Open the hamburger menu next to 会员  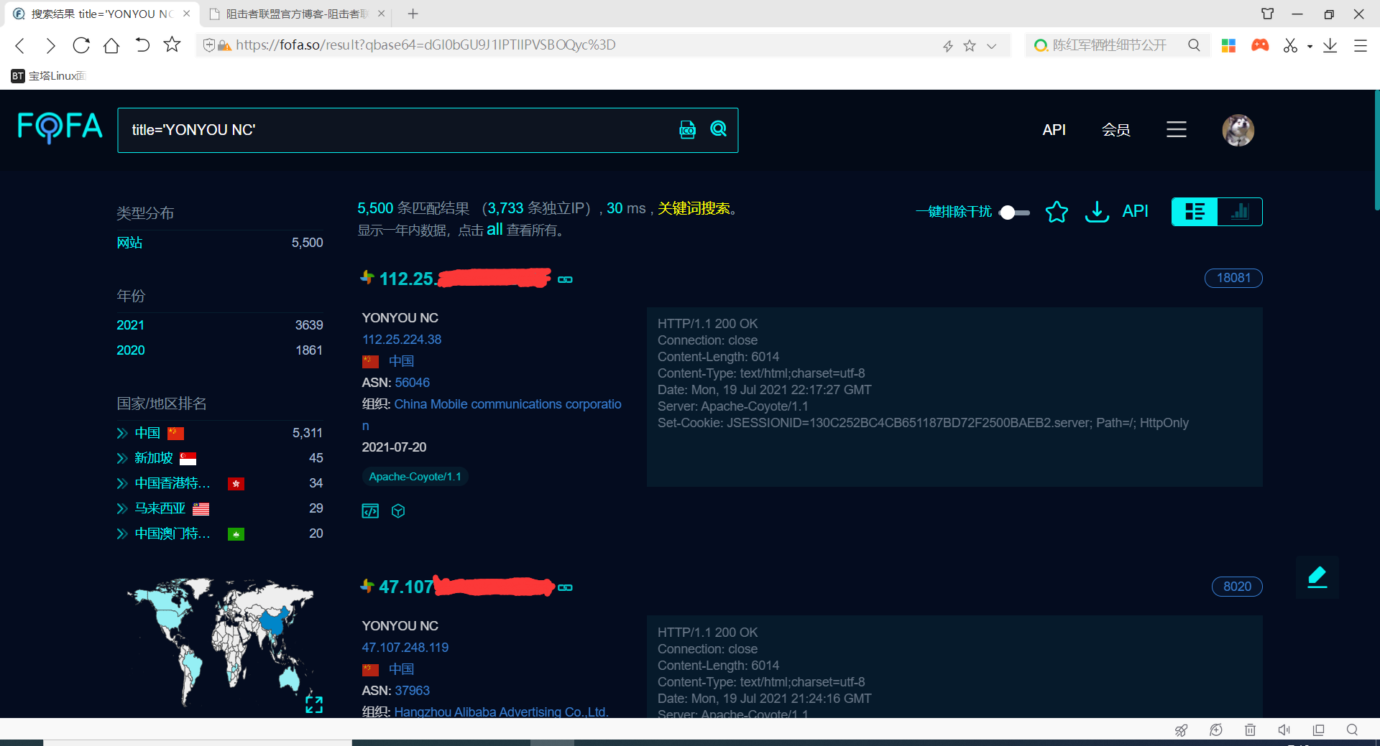point(1176,129)
